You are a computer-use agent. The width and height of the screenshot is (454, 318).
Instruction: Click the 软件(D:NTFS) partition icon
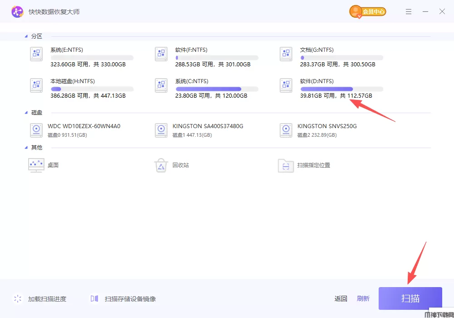(x=286, y=85)
